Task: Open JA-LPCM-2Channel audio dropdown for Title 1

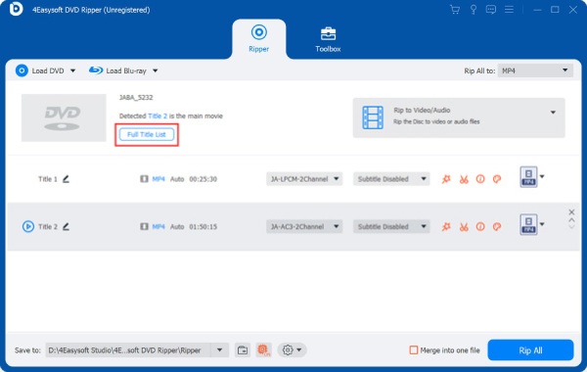Action: tap(304, 179)
